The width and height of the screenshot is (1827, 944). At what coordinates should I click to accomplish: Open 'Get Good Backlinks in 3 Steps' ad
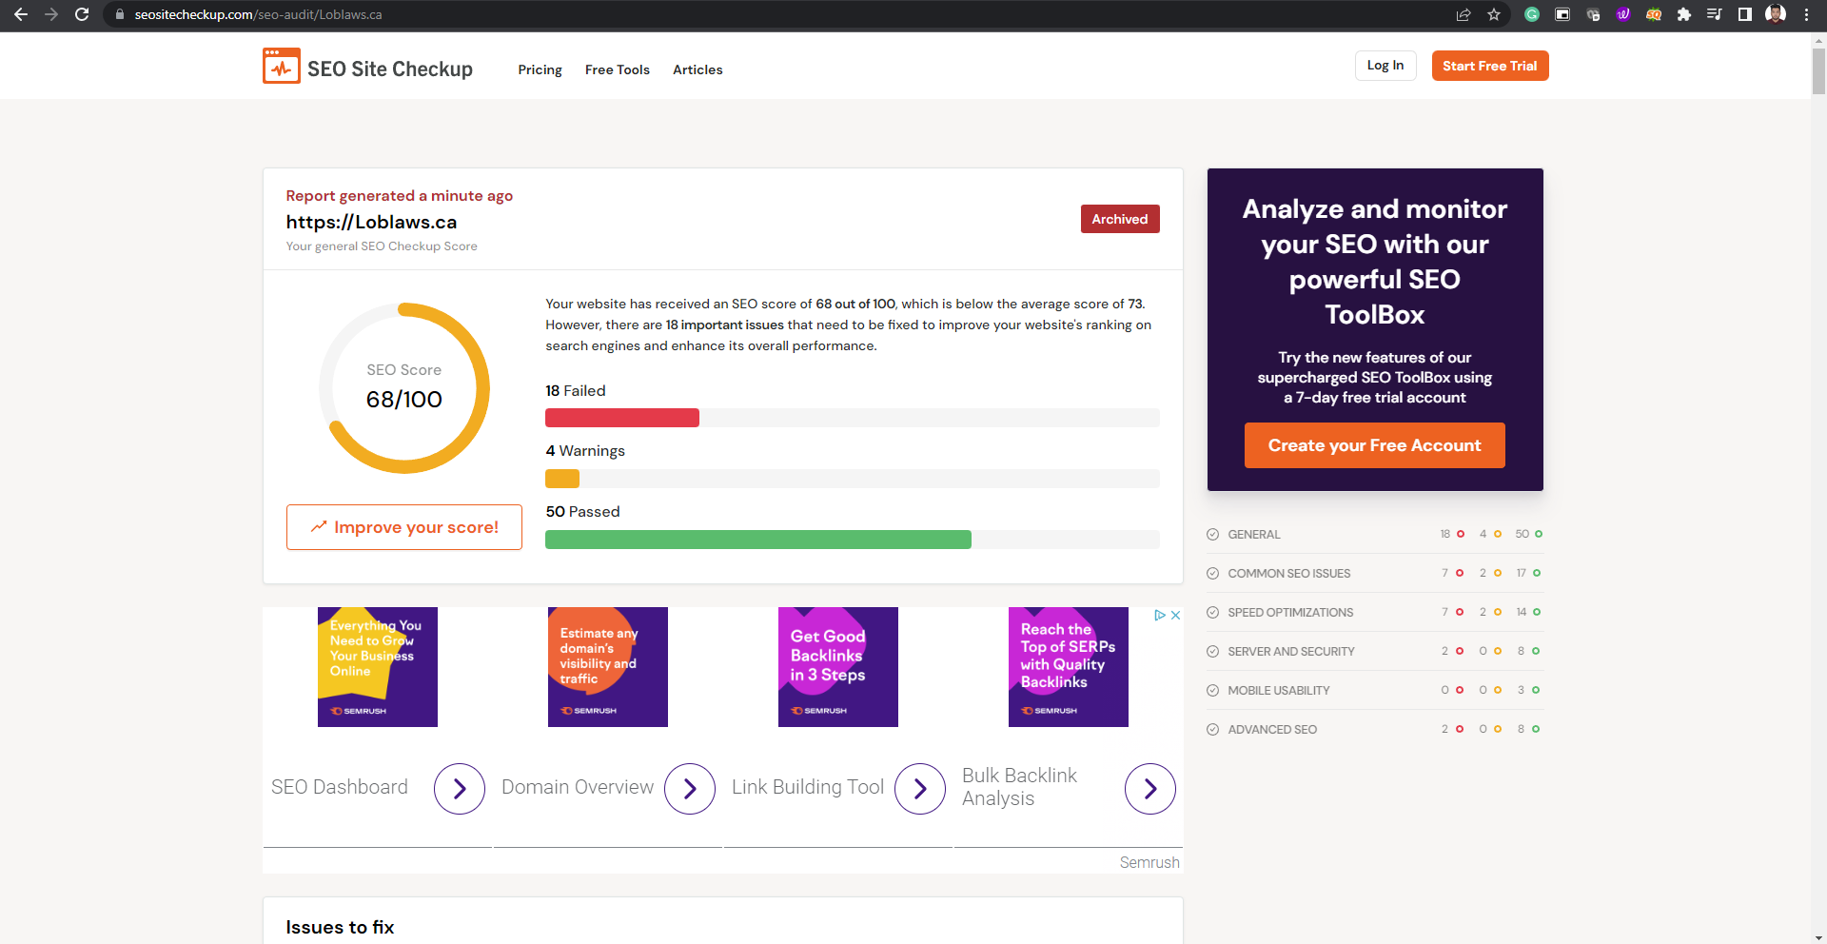(x=838, y=667)
